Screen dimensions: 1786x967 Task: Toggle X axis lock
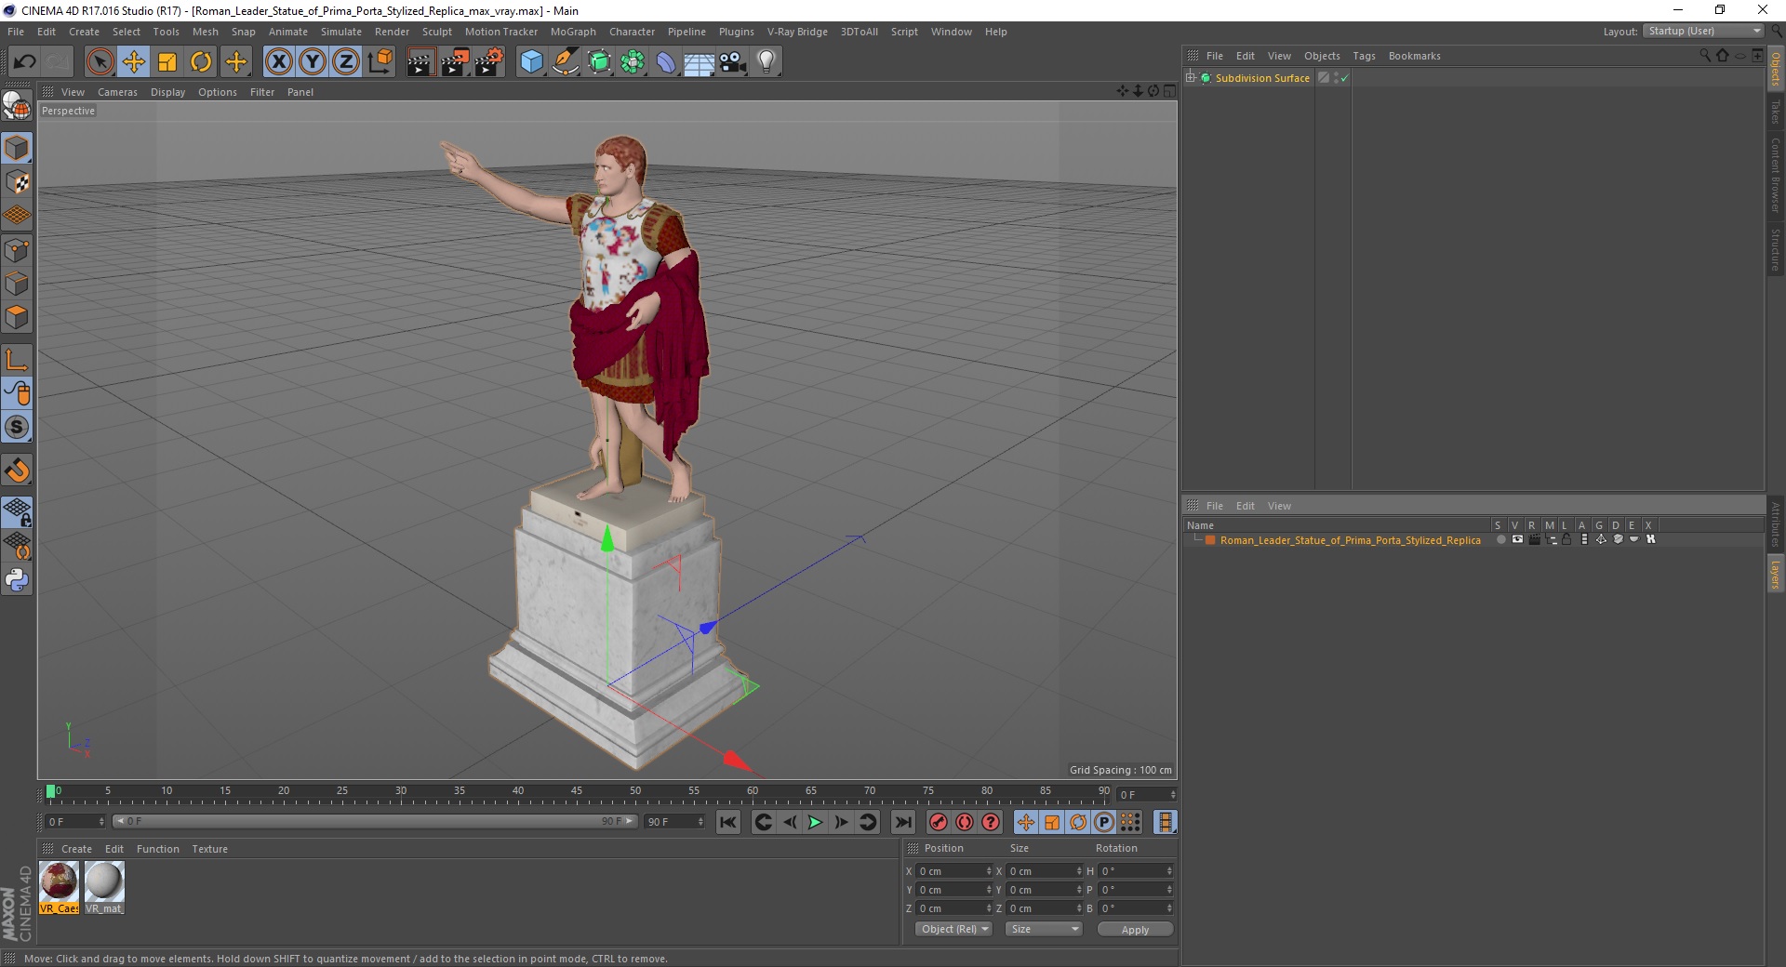click(278, 62)
